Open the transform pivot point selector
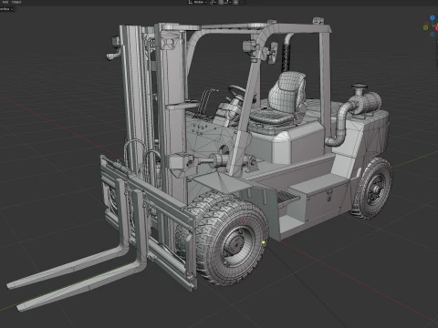Viewport: 438px width, 328px height. pyautogui.click(x=213, y=2)
